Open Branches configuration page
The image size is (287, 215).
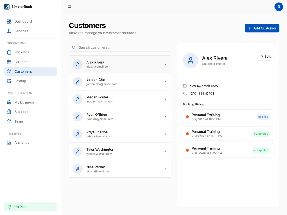30,112
